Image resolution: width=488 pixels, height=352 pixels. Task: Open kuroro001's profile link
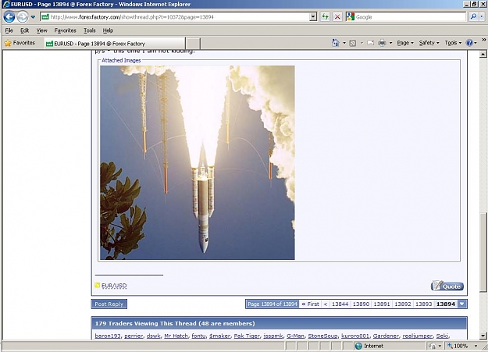click(355, 336)
